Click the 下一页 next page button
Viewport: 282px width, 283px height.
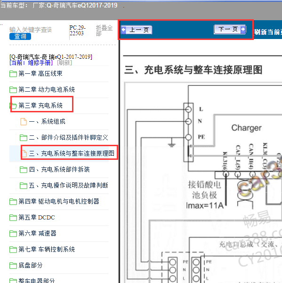coord(230,29)
